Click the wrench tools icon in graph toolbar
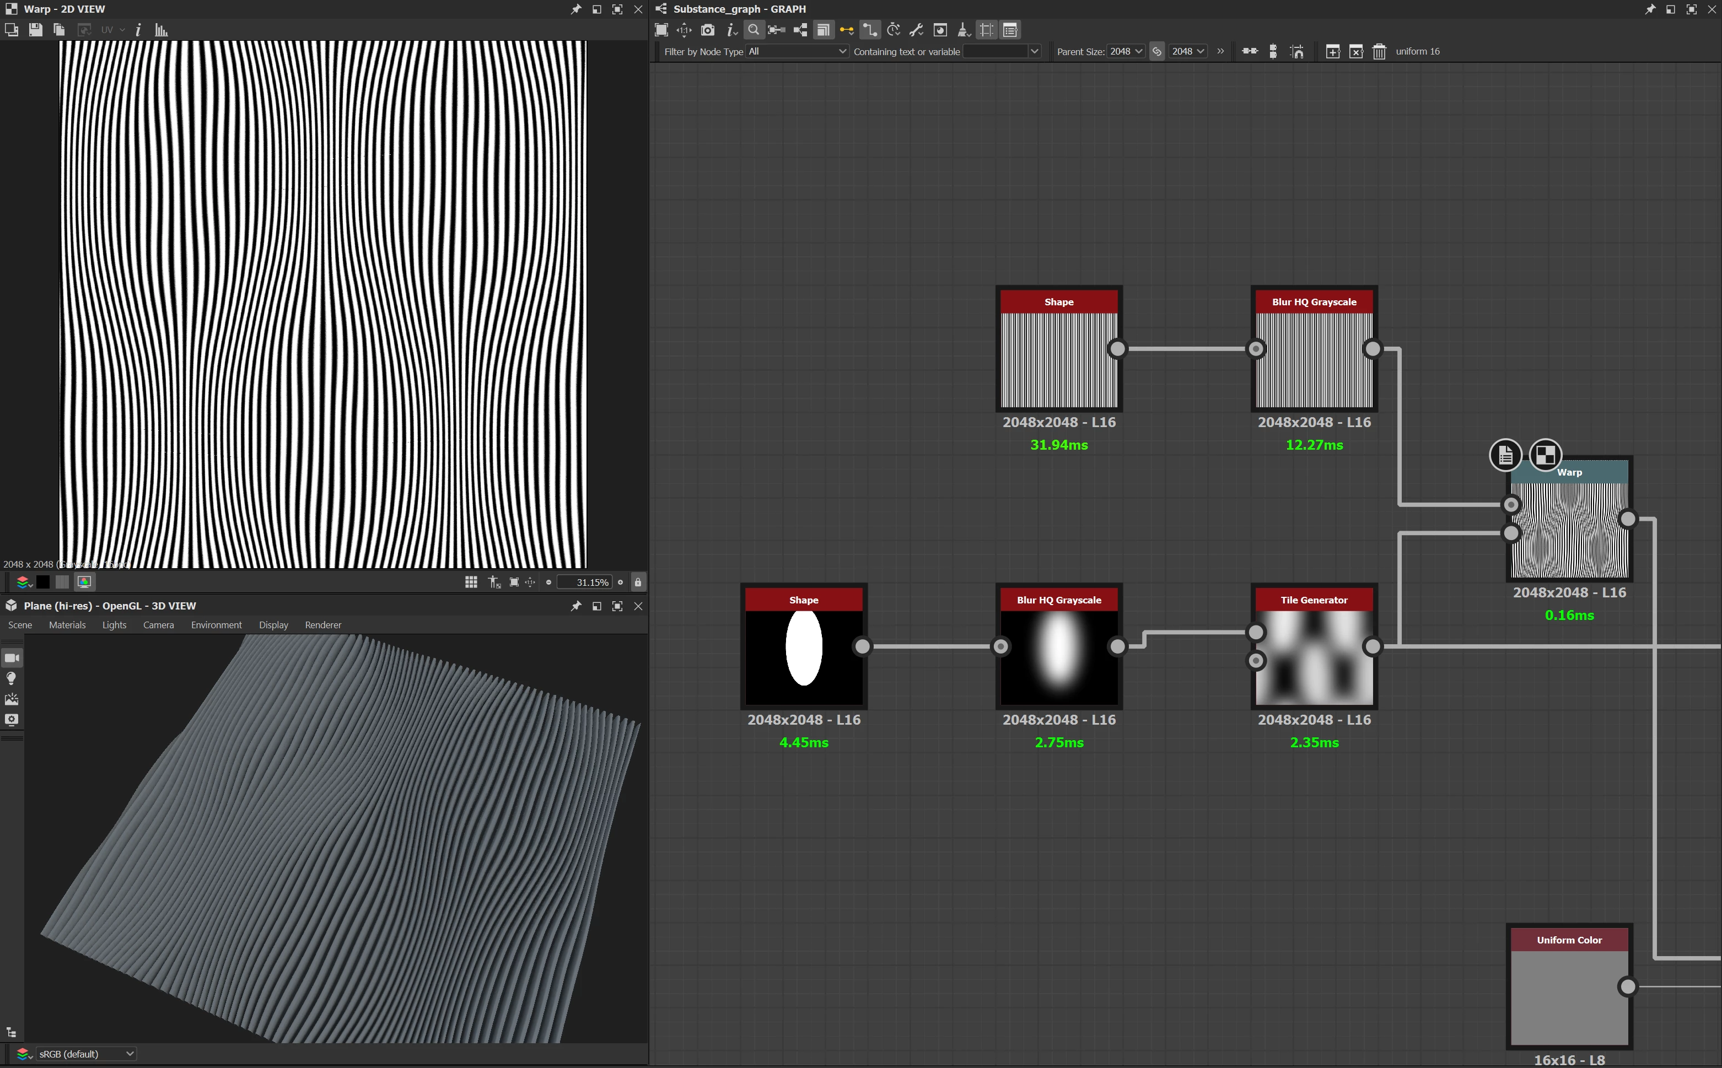 [916, 30]
